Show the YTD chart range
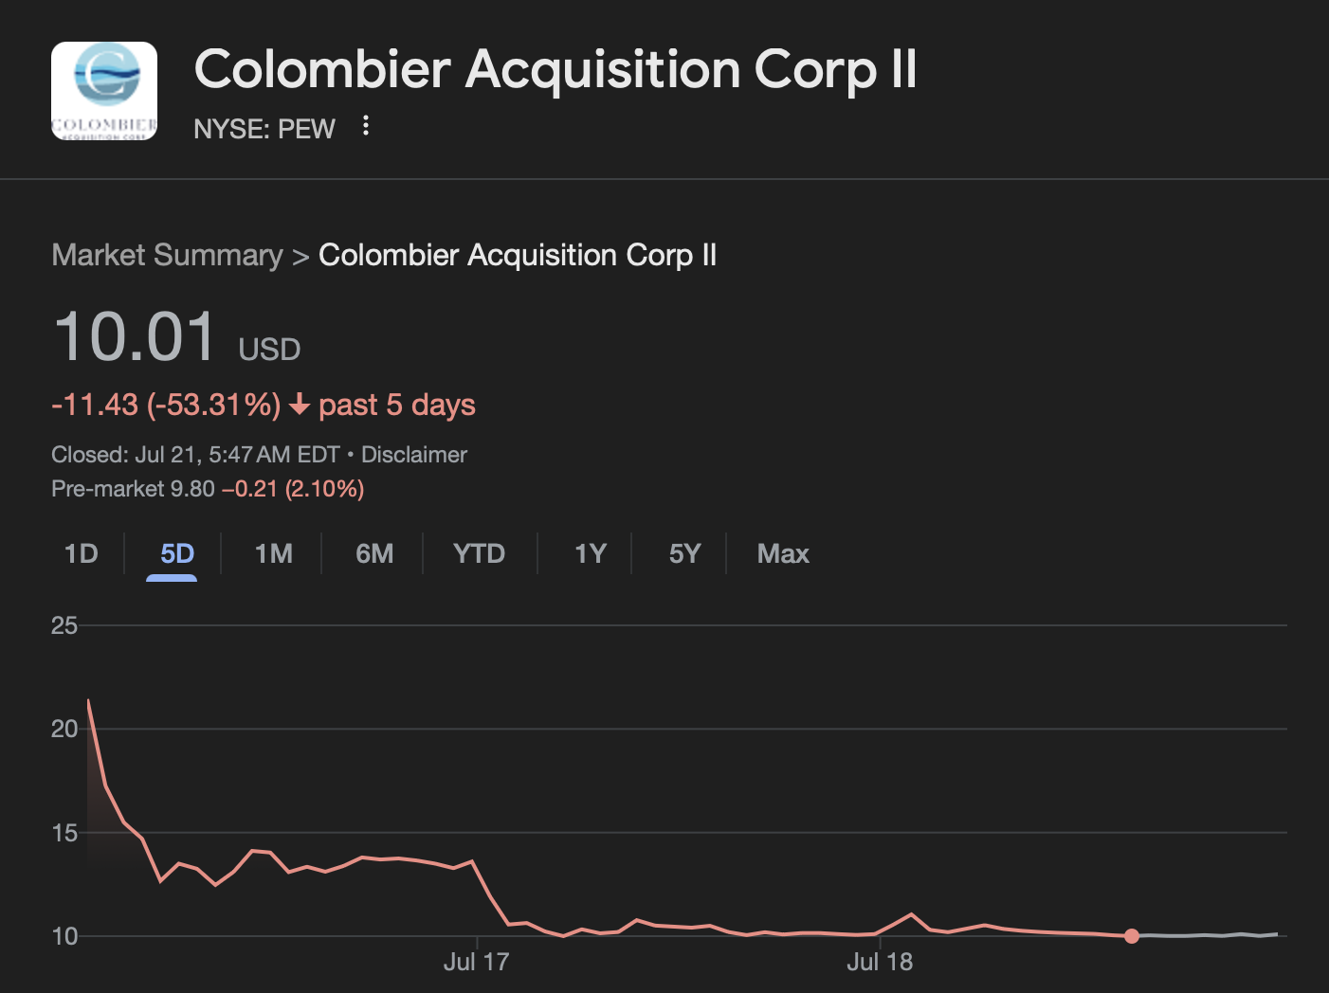The image size is (1329, 993). click(x=480, y=553)
